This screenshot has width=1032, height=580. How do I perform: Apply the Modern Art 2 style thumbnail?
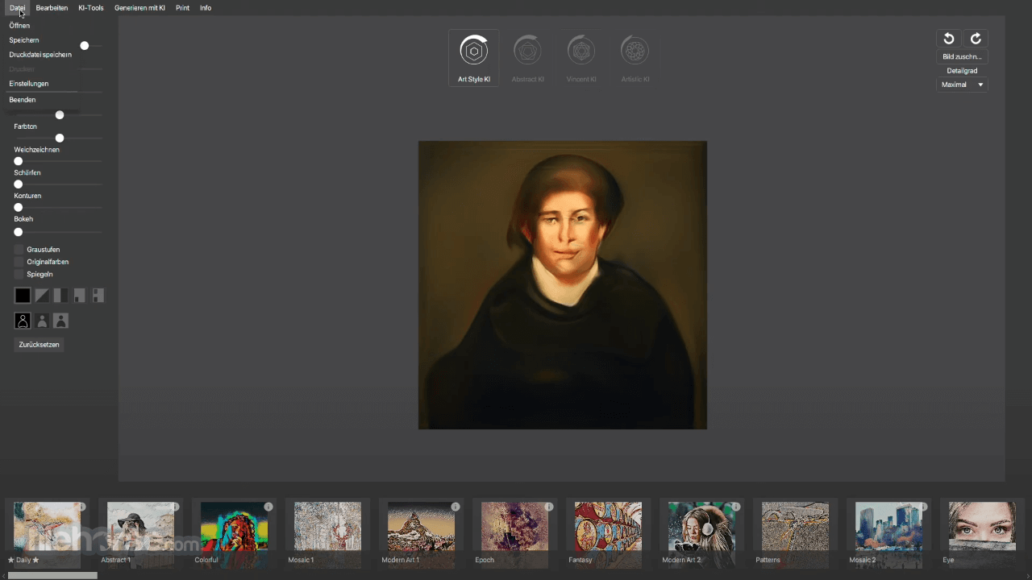click(x=701, y=533)
